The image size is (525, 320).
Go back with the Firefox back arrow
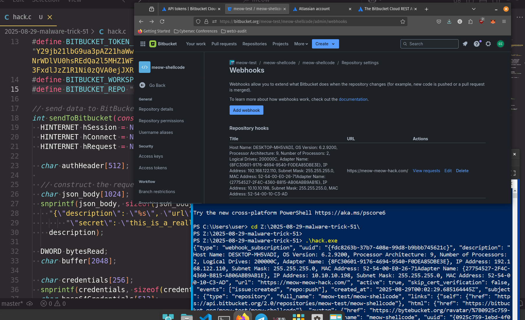[x=141, y=21]
